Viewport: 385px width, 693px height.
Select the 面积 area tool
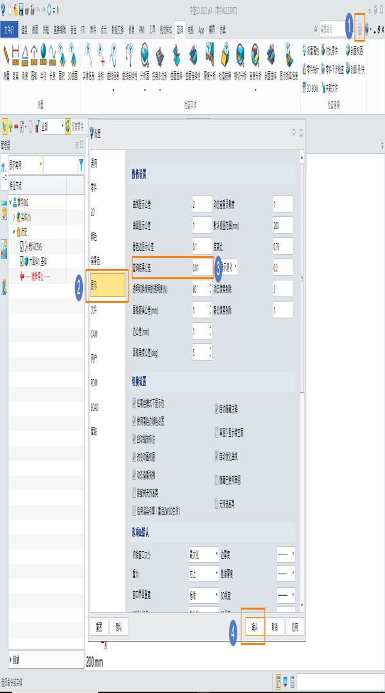[x=62, y=62]
